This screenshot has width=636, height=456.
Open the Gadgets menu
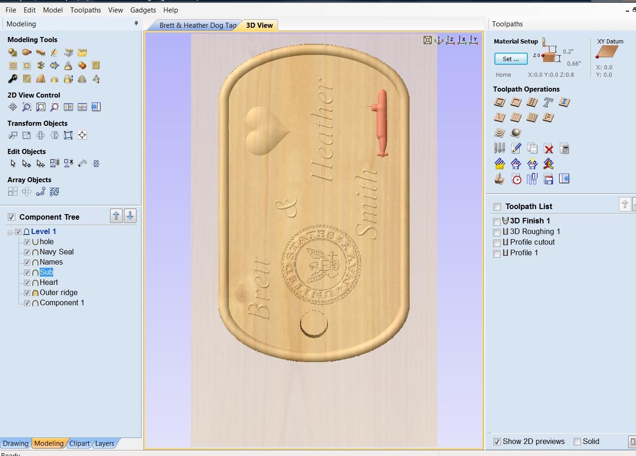143,10
